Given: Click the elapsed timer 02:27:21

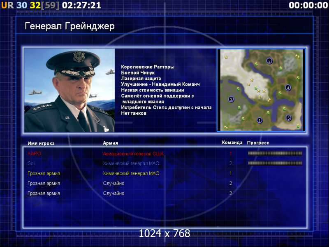Looking at the screenshot, I should coord(81,5).
